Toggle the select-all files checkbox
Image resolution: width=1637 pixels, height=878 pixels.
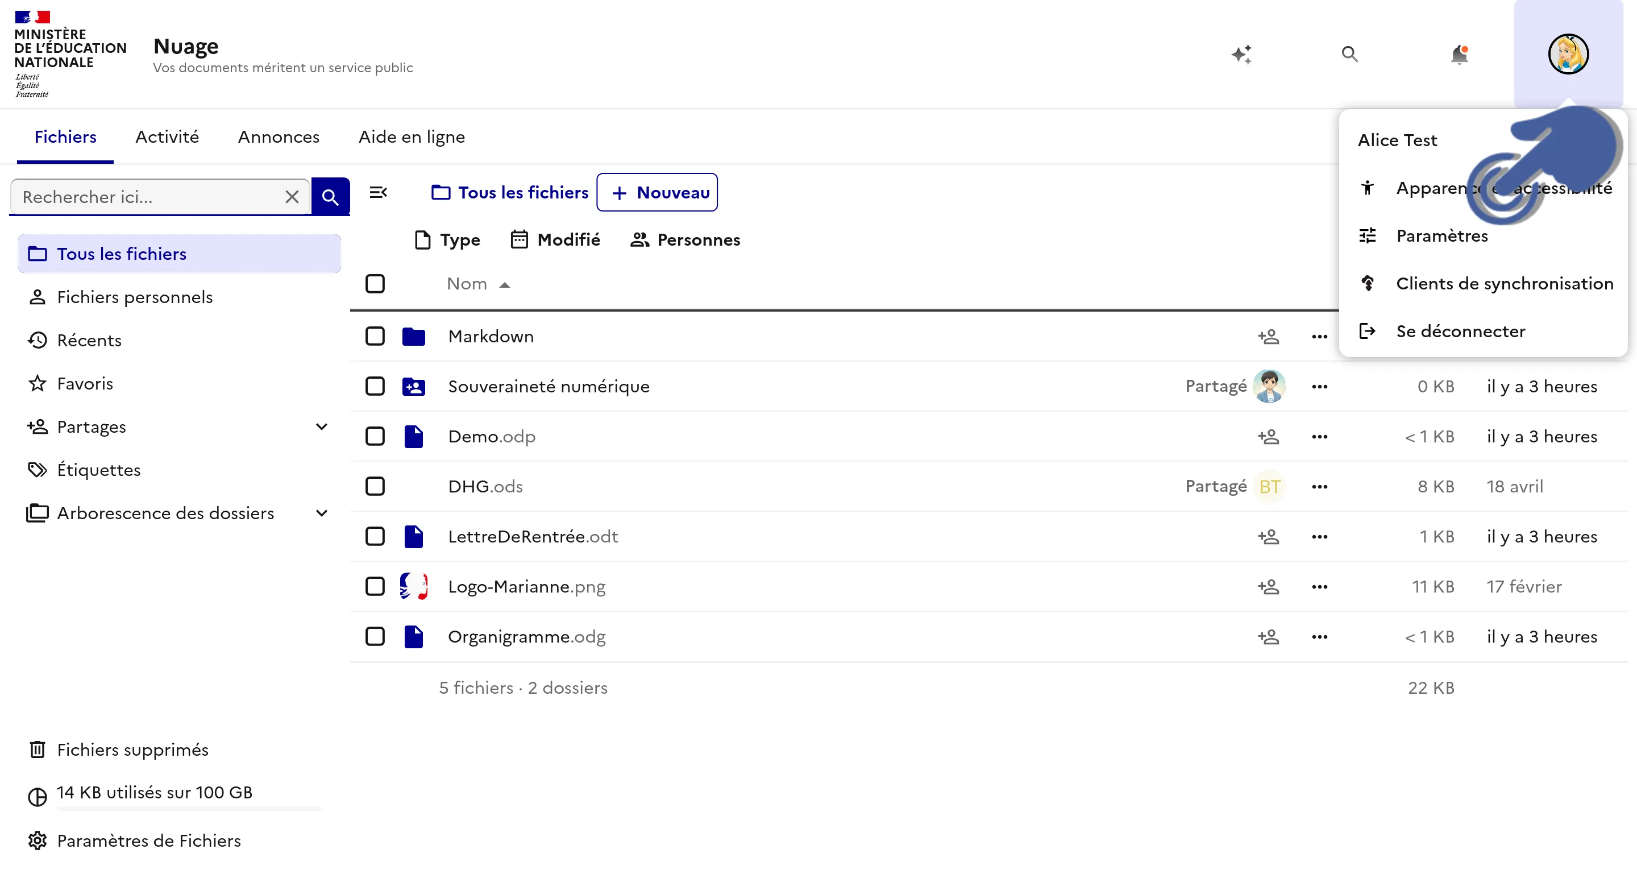pos(375,284)
